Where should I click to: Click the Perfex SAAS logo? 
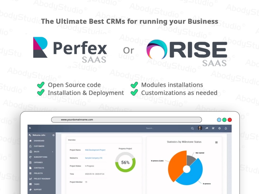(x=70, y=50)
